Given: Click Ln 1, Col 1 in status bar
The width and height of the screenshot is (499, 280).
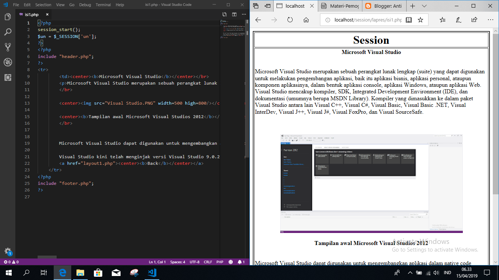Looking at the screenshot, I should coord(157,262).
